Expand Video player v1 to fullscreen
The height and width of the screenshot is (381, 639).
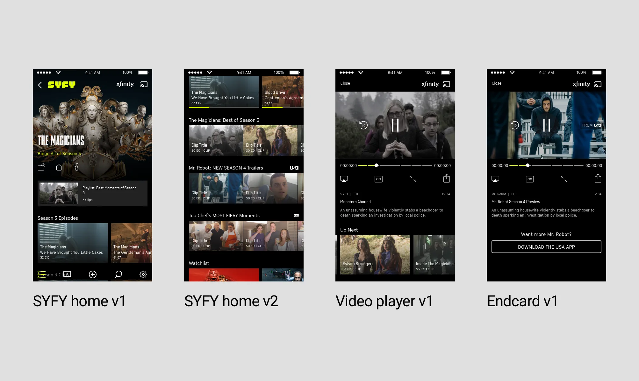pyautogui.click(x=413, y=179)
